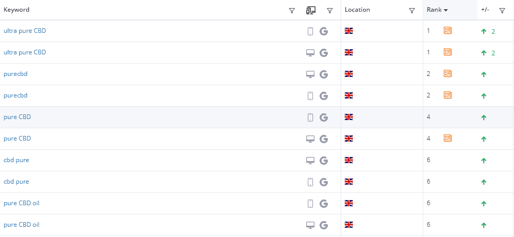Image resolution: width=514 pixels, height=237 pixels.
Task: Sort by the Rank column dropdown arrow
Action: (x=445, y=10)
